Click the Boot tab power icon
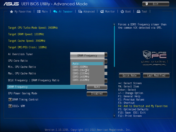Viewport: 176px width, 132px height. point(122,12)
